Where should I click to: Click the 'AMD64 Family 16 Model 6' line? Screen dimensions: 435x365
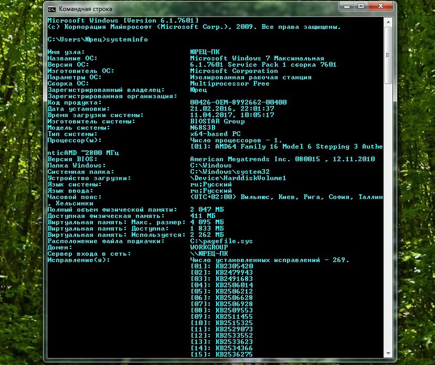(x=287, y=147)
